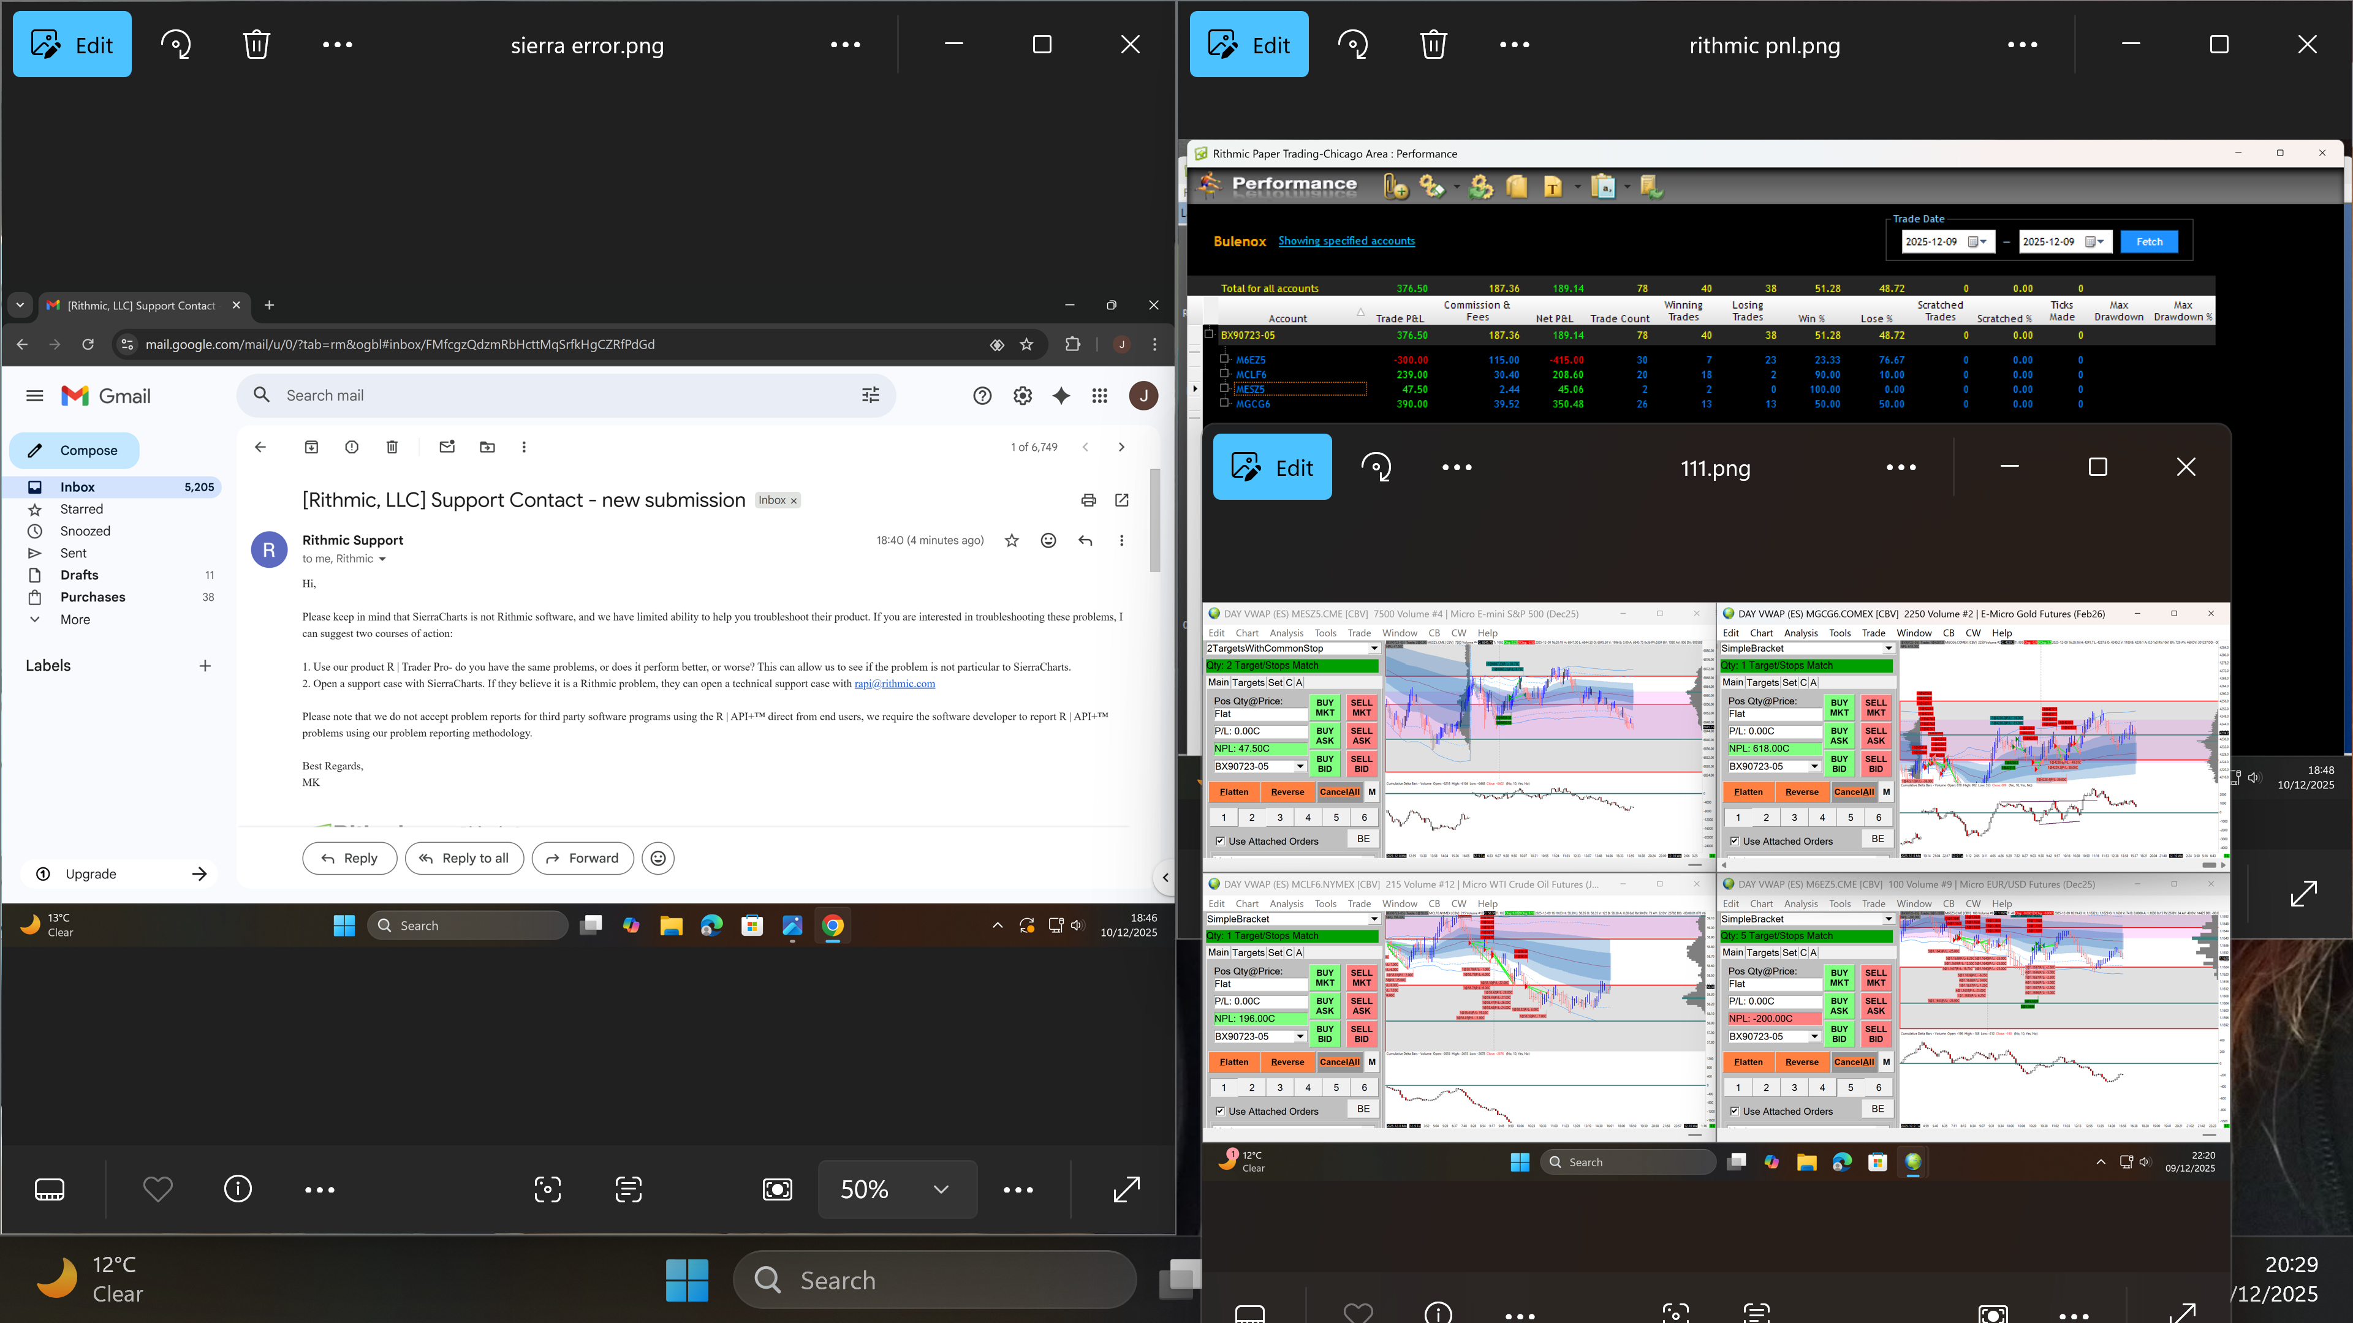Enter fullscreen from sierra error.png bottom bar

point(1126,1189)
